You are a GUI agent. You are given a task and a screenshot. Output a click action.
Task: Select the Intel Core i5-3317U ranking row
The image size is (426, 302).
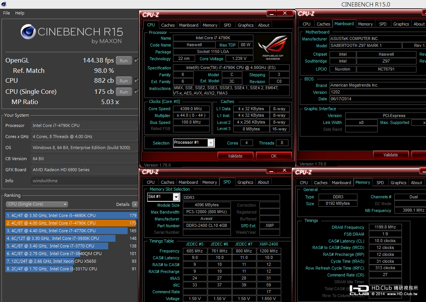(x=72, y=269)
